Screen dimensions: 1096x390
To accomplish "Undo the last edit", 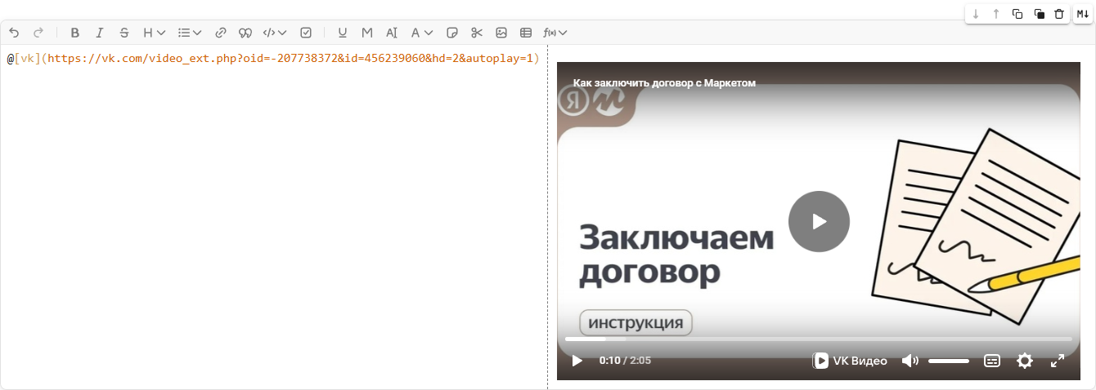I will (14, 33).
